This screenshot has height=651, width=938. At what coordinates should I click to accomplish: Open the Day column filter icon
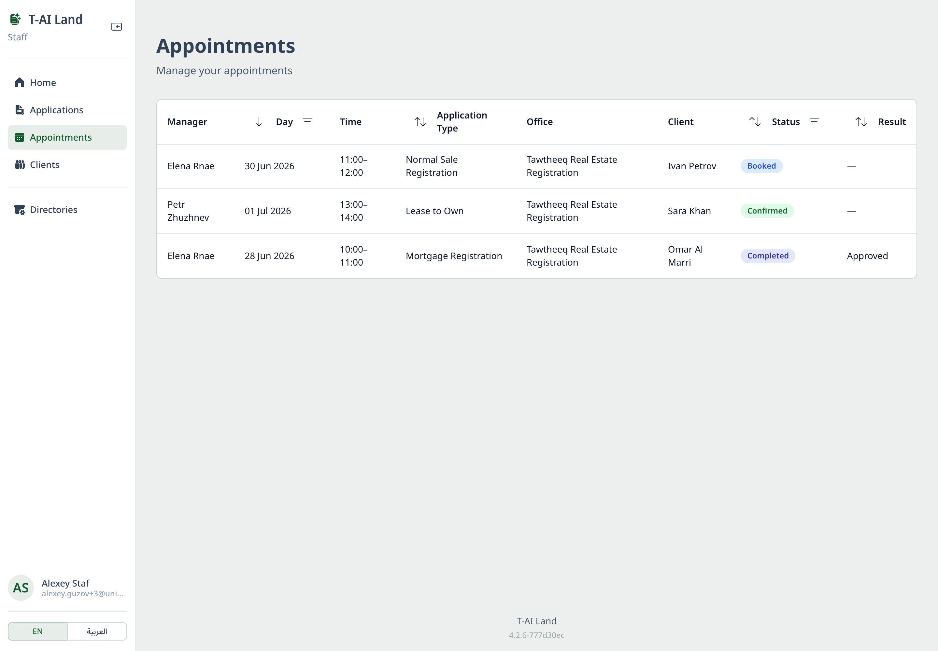tap(307, 121)
